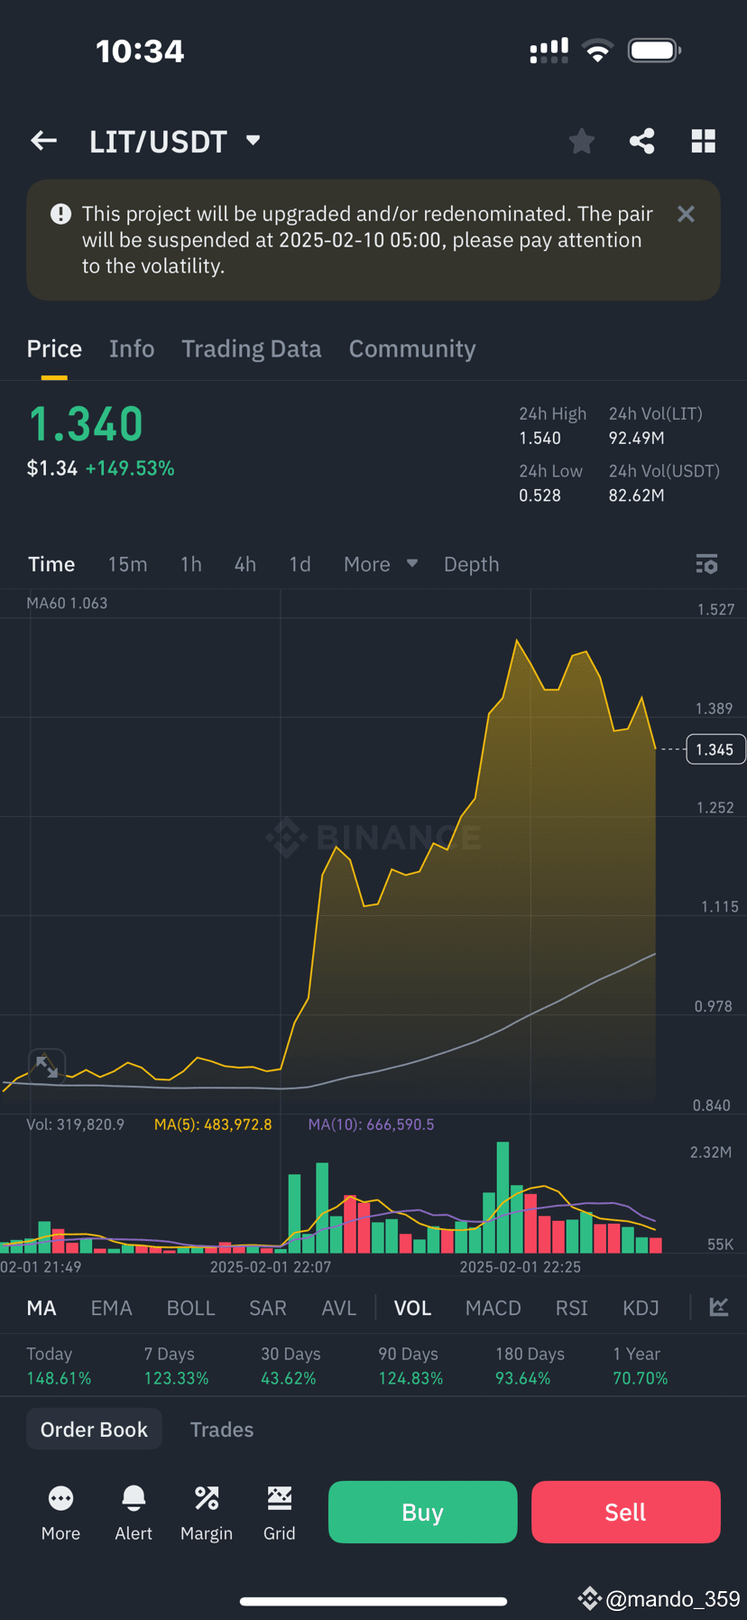Tap the MA(10): 666,590.5 volume label
This screenshot has height=1620, width=747.
pyautogui.click(x=371, y=1125)
